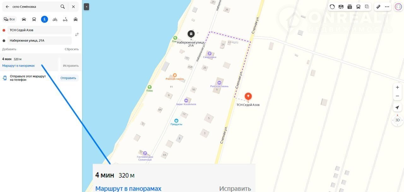Open the map layers selector
Screen dimensions: 404x192
367,7
